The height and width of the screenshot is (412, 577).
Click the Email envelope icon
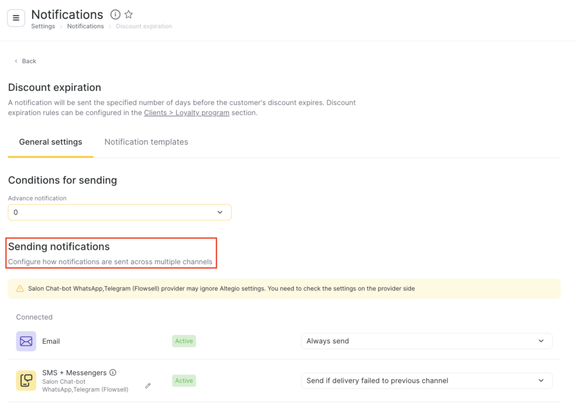tap(26, 341)
